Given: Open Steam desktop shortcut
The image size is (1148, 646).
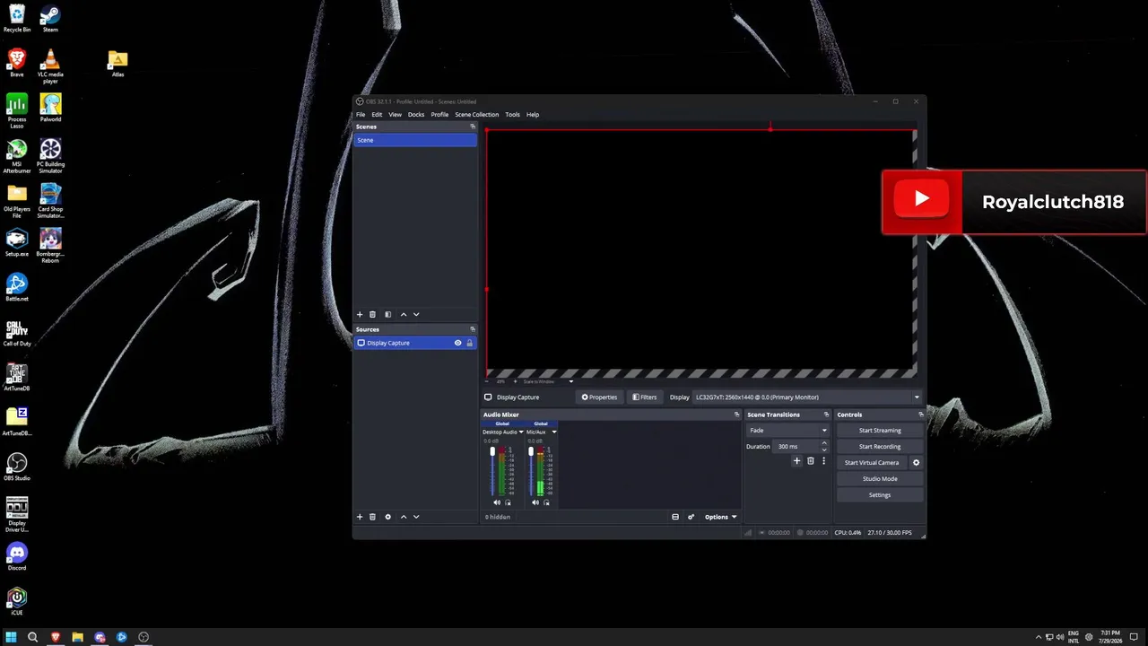Looking at the screenshot, I should pos(50,18).
